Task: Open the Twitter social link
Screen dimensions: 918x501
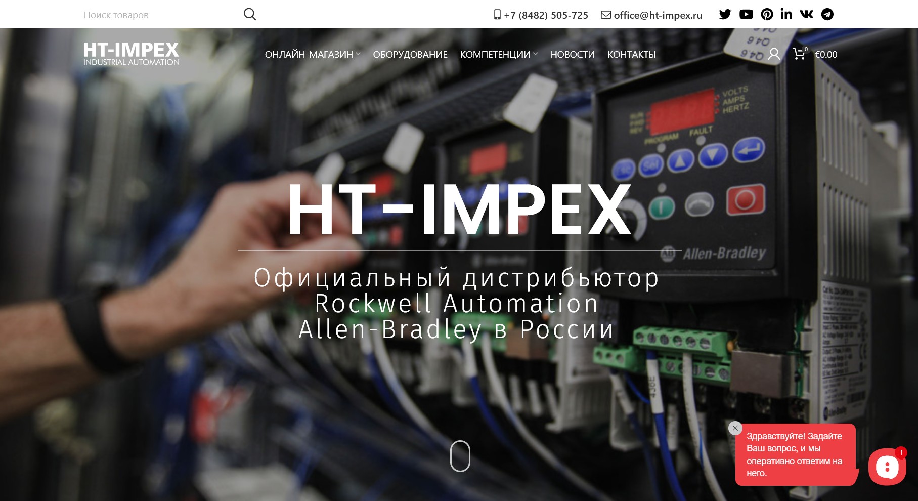Action: pyautogui.click(x=725, y=14)
